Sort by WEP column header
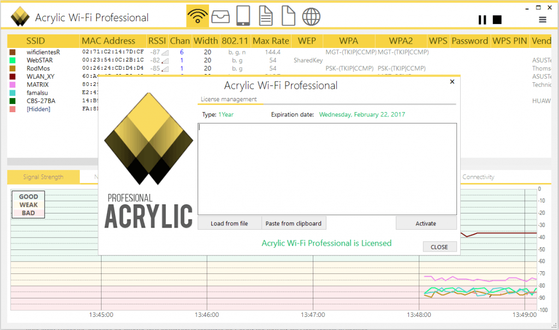This screenshot has height=330, width=559. [307, 41]
